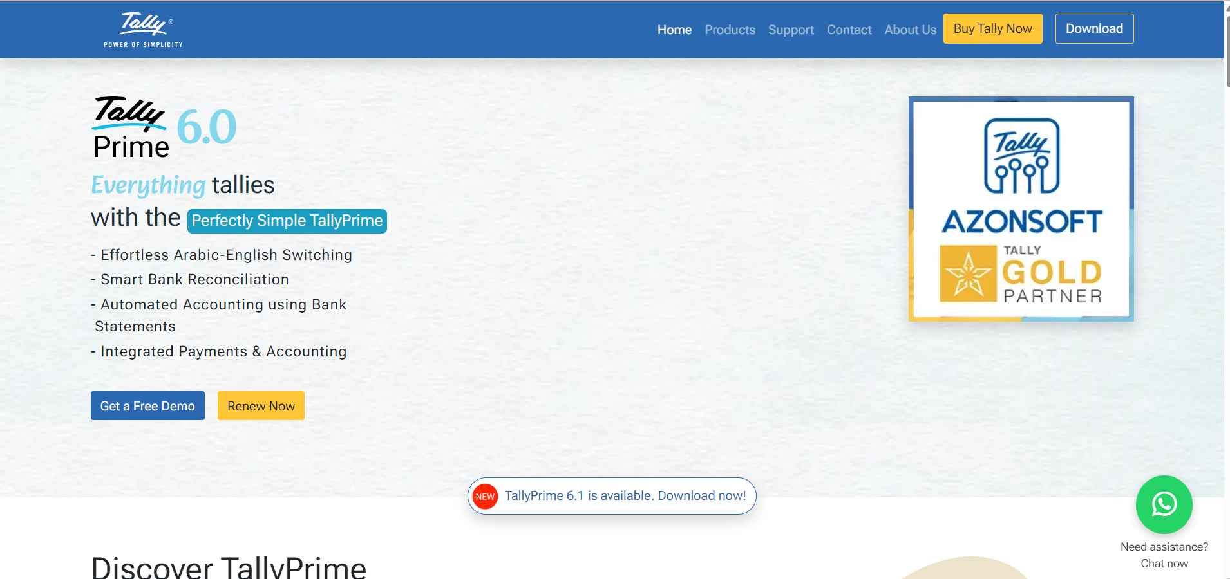This screenshot has width=1230, height=579.
Task: Click the red NEW badge on the banner
Action: [486, 496]
